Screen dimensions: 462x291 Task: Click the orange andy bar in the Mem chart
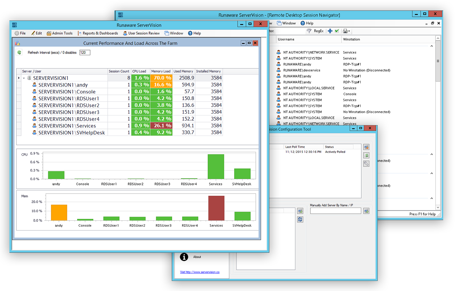(59, 212)
